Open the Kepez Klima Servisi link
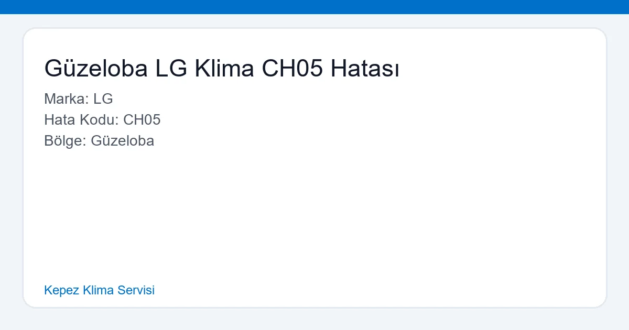The image size is (629, 330). [99, 290]
